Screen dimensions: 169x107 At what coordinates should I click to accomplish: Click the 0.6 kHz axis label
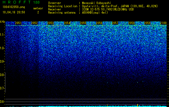tap(2, 102)
